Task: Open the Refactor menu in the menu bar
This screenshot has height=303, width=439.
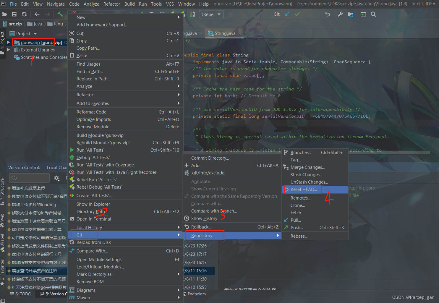Action: pyautogui.click(x=112, y=4)
